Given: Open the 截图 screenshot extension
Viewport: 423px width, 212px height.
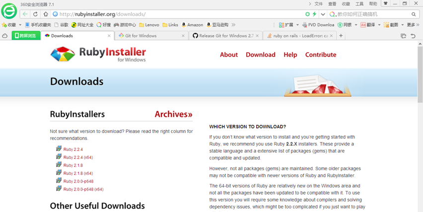Looking at the screenshot, I should pos(391,25).
